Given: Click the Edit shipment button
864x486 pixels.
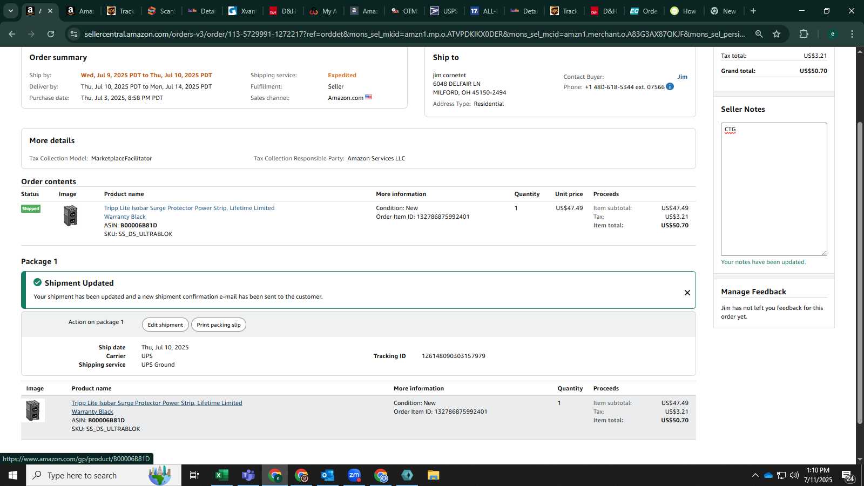Looking at the screenshot, I should coord(165,325).
